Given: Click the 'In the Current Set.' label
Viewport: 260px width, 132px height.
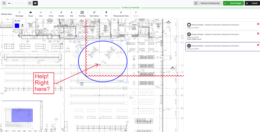Looking at the screenshot, I should (x=131, y=8).
